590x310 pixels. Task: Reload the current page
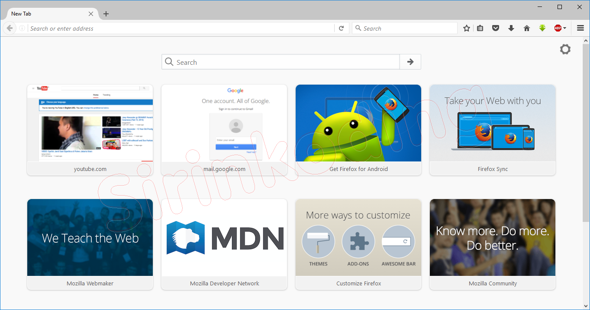coord(341,28)
